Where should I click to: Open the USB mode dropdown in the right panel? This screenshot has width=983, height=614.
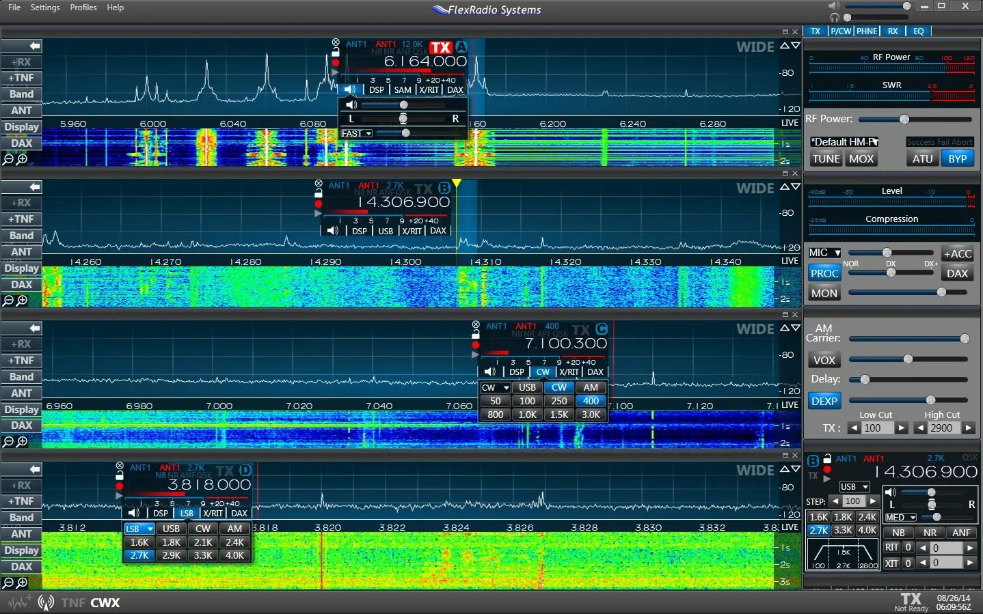(x=854, y=486)
